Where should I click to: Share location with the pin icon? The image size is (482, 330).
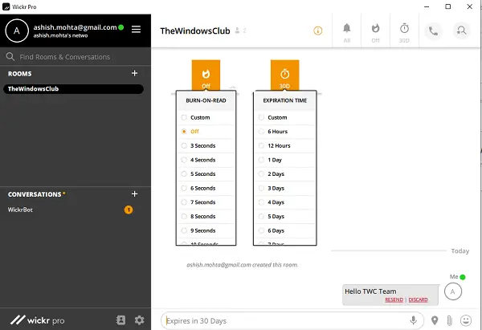point(435,320)
